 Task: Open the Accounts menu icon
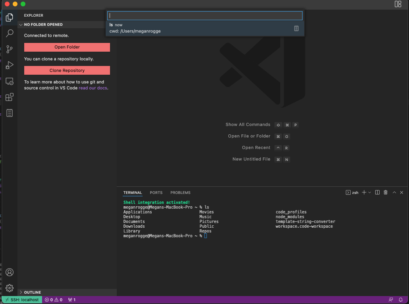point(10,272)
